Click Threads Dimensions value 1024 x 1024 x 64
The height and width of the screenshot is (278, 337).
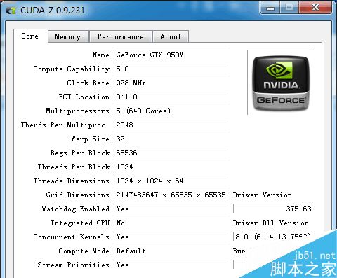(x=171, y=181)
